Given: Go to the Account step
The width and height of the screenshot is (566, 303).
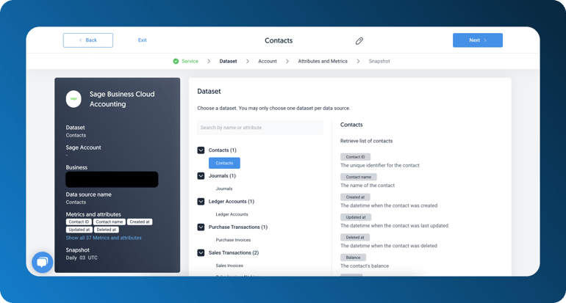Looking at the screenshot, I should [268, 61].
